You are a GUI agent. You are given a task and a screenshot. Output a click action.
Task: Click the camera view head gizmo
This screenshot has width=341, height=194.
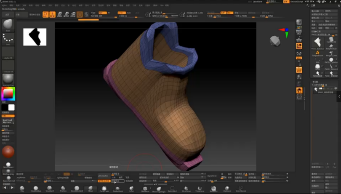point(275,40)
